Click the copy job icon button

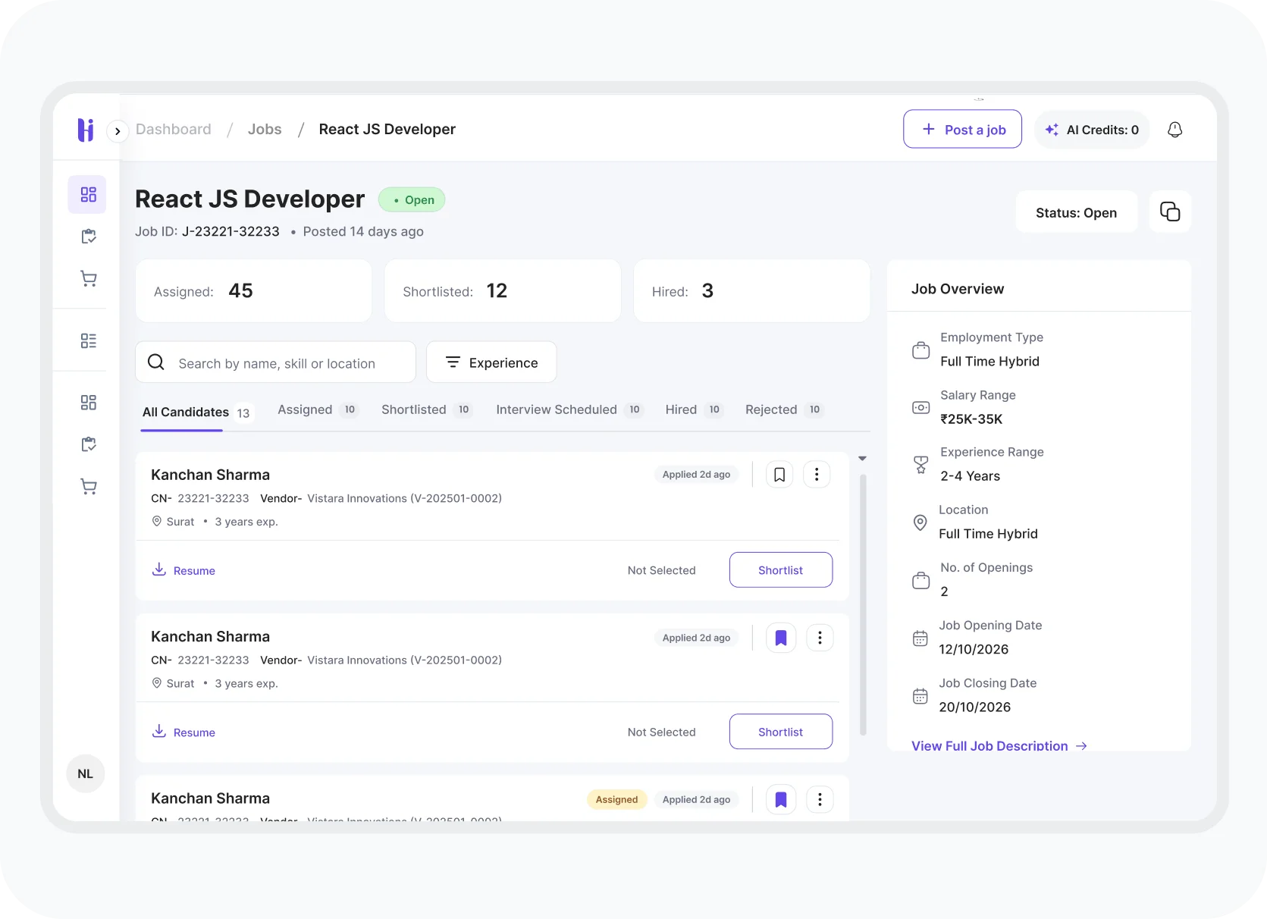[x=1170, y=212]
